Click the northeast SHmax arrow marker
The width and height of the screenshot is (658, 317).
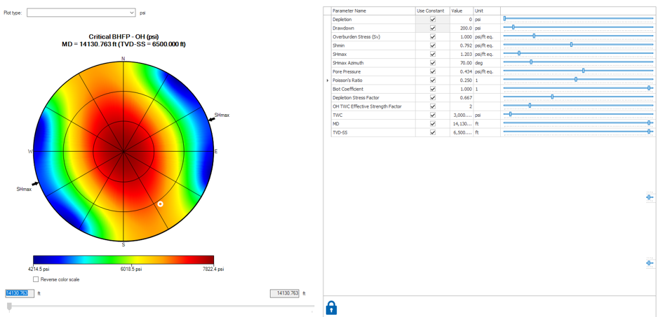pyautogui.click(x=210, y=119)
